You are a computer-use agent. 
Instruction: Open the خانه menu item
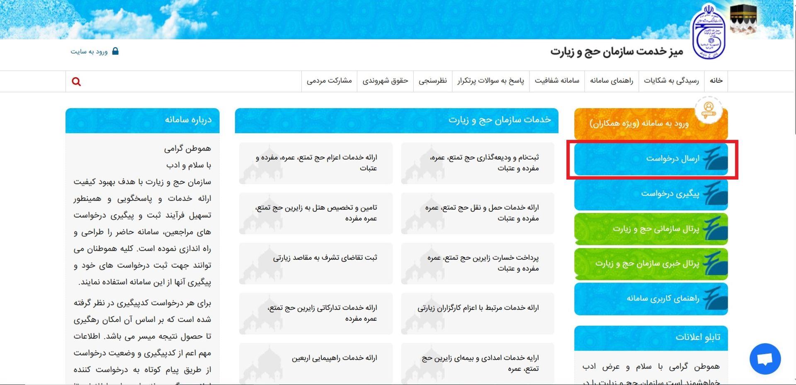pos(716,81)
